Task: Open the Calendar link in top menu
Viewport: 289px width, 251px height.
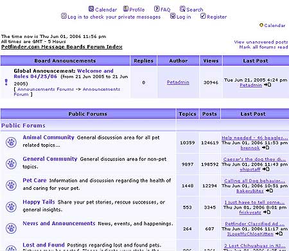Action: click(106, 10)
